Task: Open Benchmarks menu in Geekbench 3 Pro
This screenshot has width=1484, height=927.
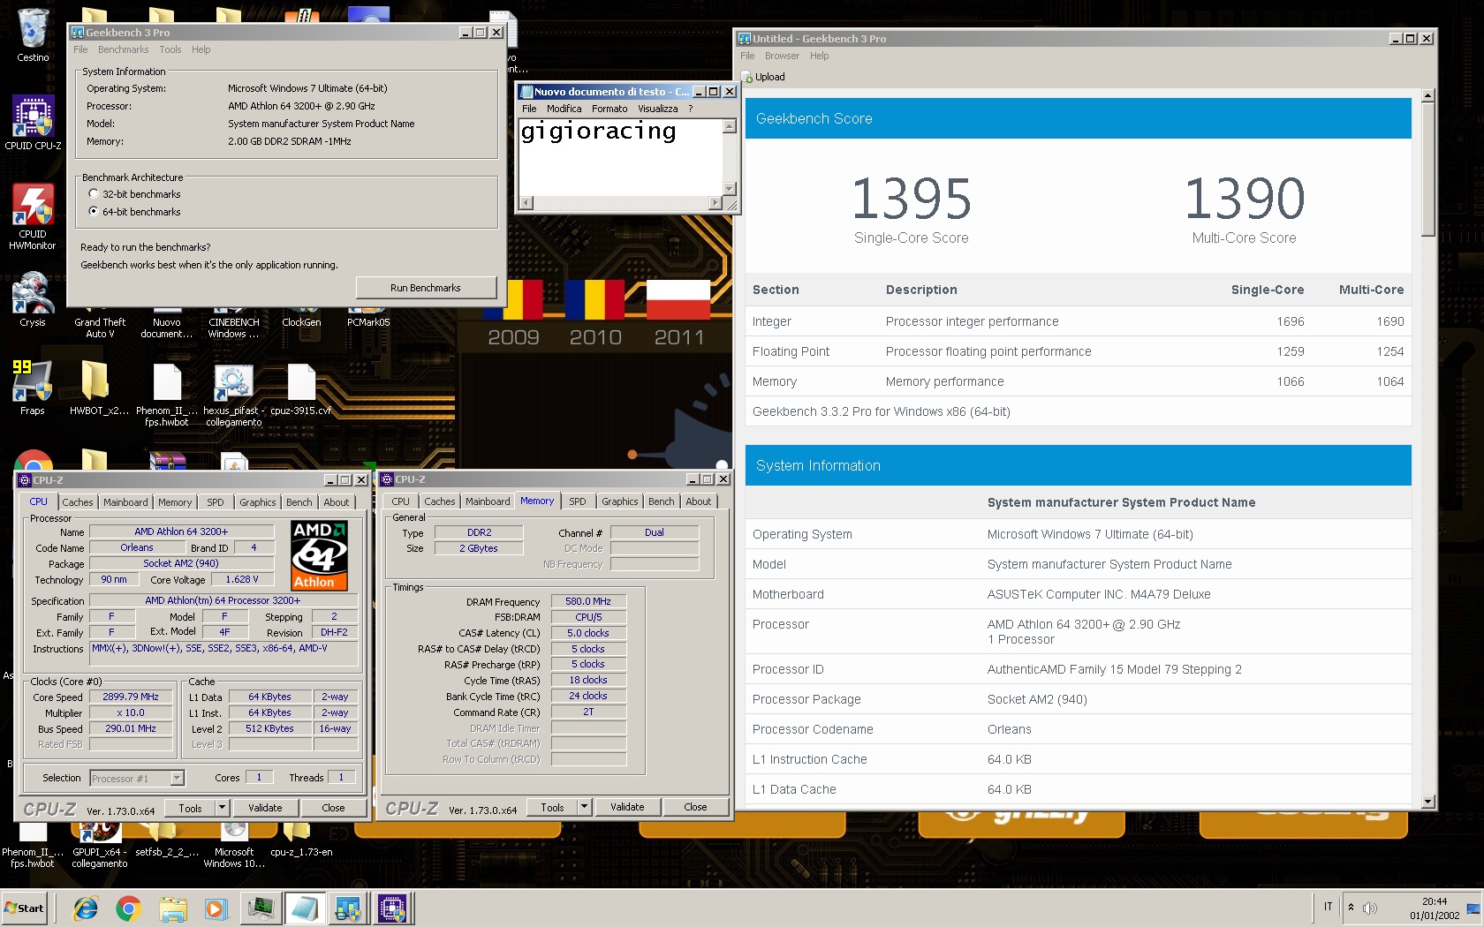Action: coord(123,50)
